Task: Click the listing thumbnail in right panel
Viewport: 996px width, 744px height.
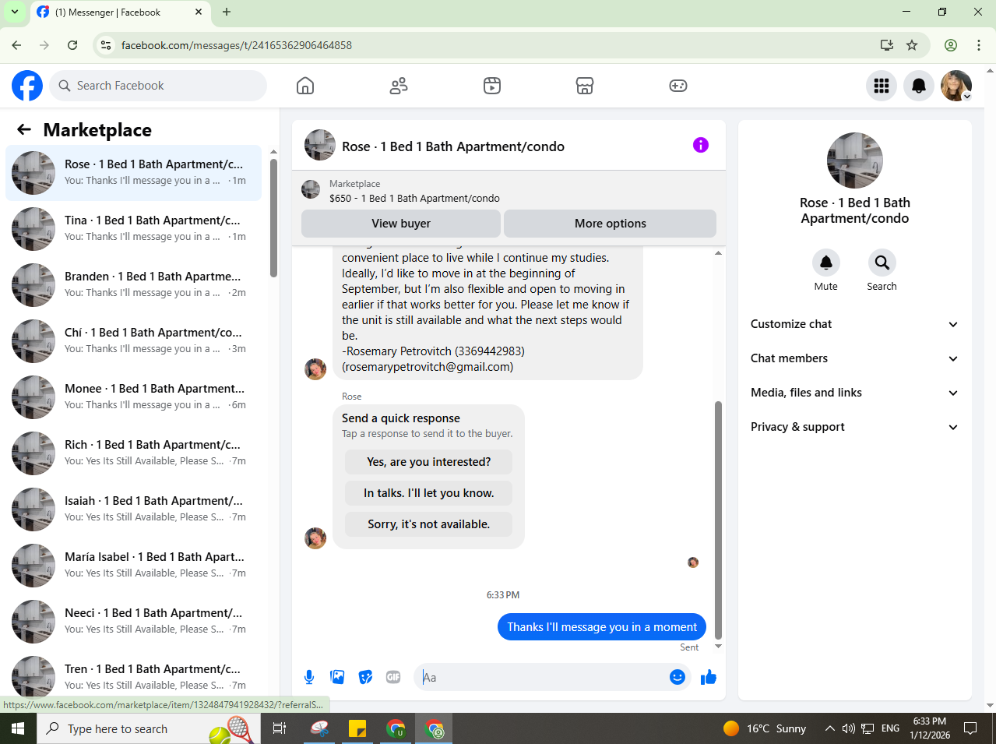Action: [855, 160]
